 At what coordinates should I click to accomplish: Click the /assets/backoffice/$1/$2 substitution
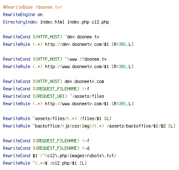(136, 126)
